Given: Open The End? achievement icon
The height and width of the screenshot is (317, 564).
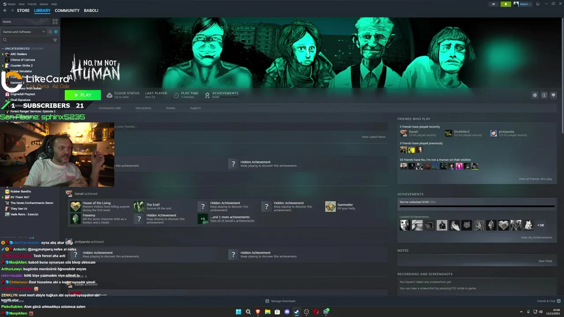Looking at the screenshot, I should [139, 206].
